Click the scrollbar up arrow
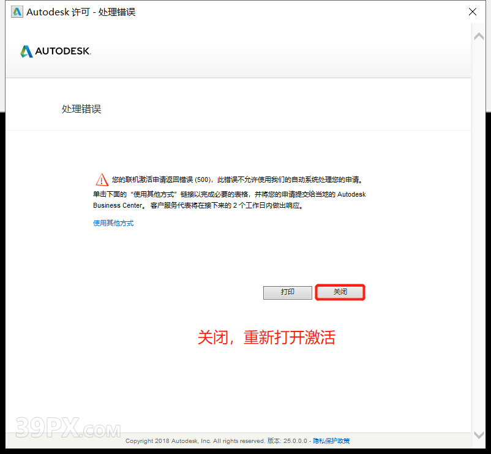 coord(479,36)
